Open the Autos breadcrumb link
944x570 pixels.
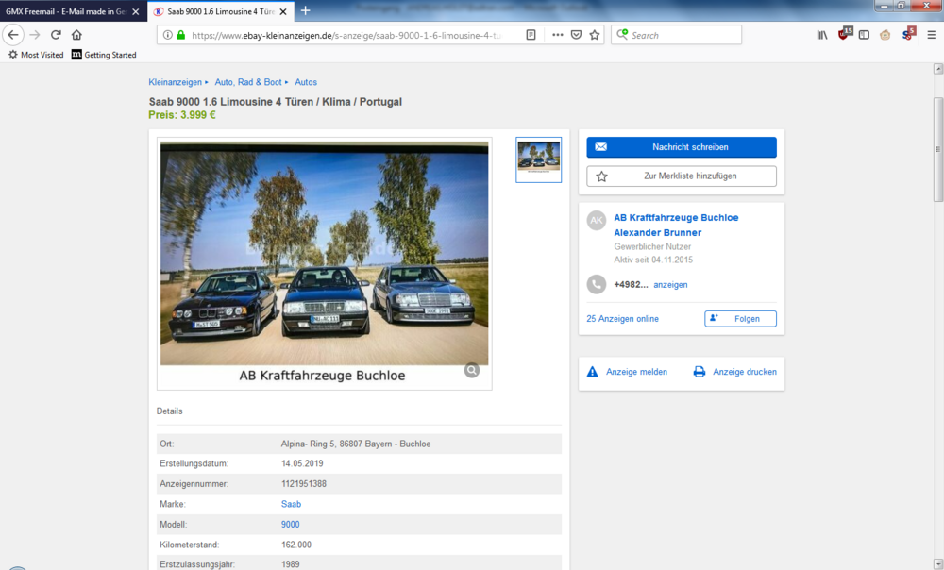pos(306,82)
